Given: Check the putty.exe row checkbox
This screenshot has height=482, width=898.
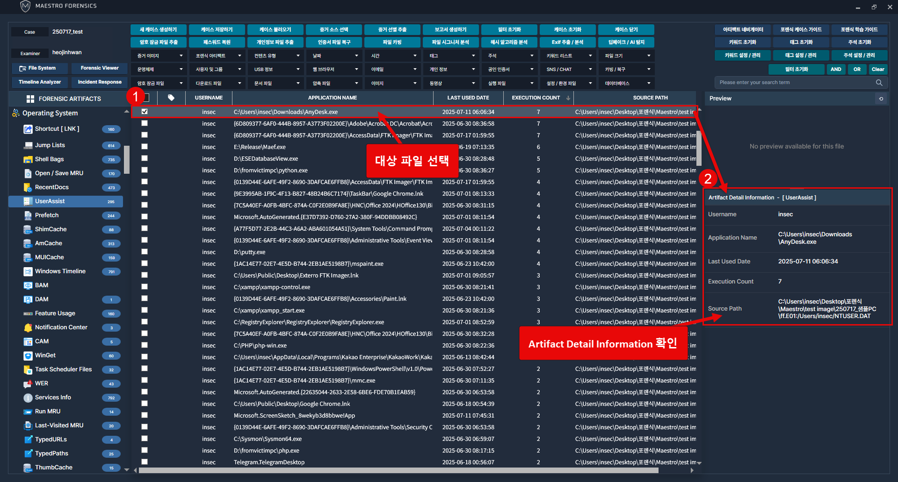Looking at the screenshot, I should (145, 252).
